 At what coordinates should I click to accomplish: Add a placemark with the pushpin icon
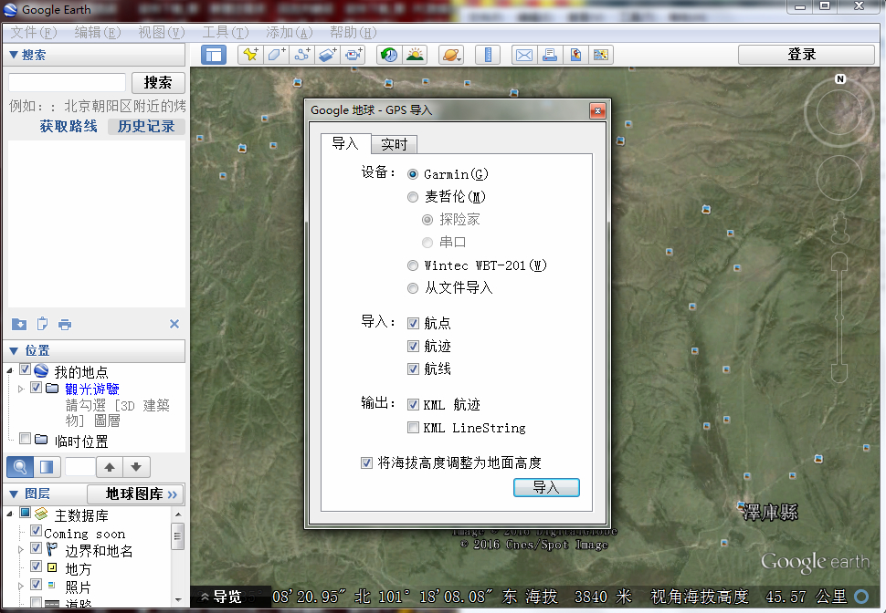coord(250,55)
